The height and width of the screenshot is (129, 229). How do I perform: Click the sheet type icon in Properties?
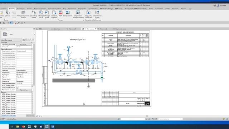(x=5, y=34)
